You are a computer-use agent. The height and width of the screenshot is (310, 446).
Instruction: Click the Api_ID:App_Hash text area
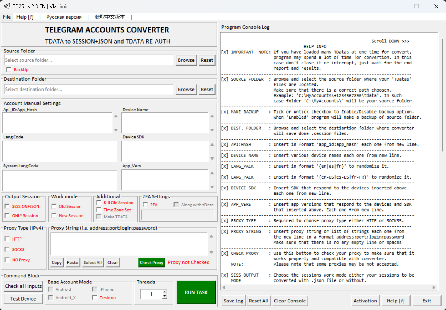(57, 123)
